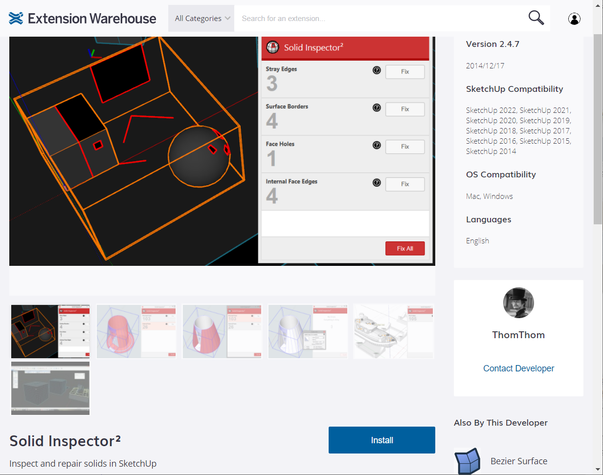Click the help icon for Internal Face Edges
Viewport: 603px width, 475px height.
pos(377,182)
